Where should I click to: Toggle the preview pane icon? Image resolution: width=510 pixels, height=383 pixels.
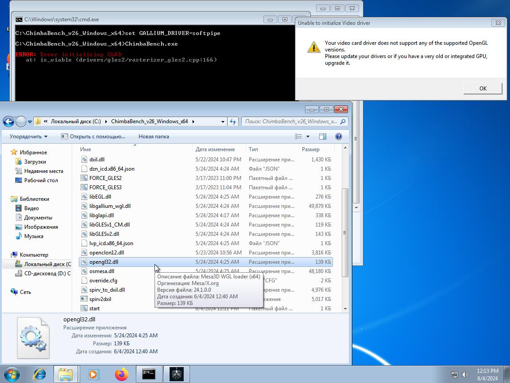(x=323, y=137)
